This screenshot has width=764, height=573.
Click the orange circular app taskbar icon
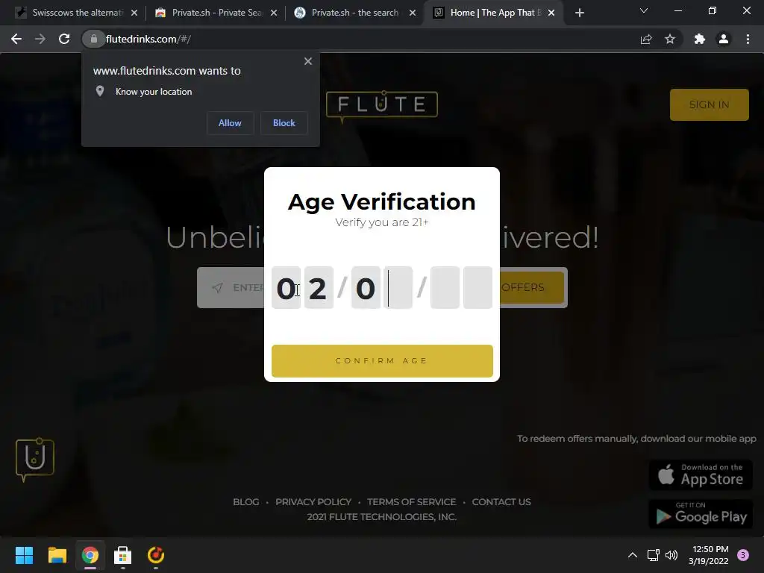point(156,555)
